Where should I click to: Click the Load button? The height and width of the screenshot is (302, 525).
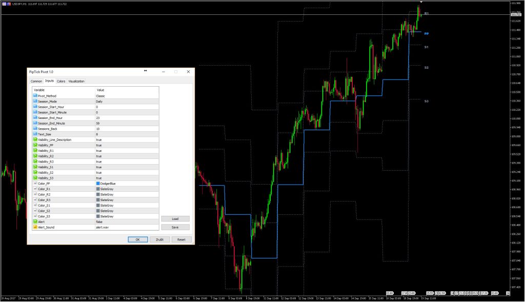175,218
